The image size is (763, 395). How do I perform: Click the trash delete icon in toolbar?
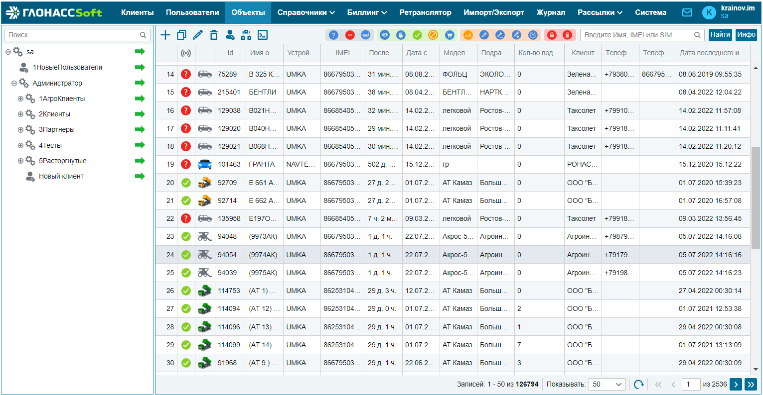coord(214,35)
